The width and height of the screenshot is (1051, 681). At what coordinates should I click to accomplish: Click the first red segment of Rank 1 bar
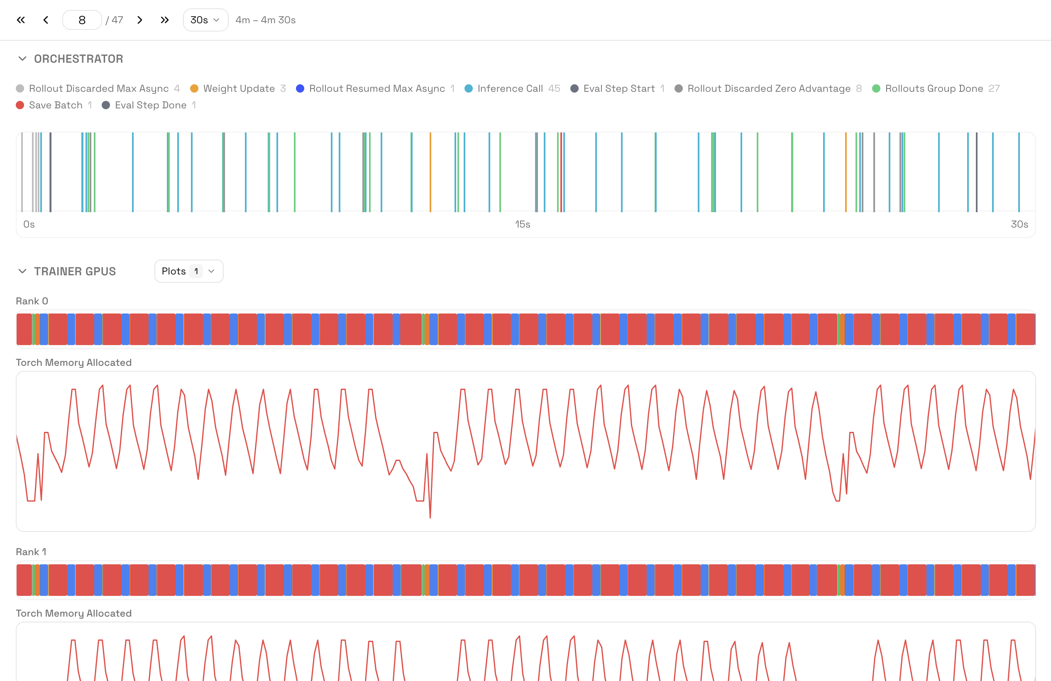click(24, 580)
